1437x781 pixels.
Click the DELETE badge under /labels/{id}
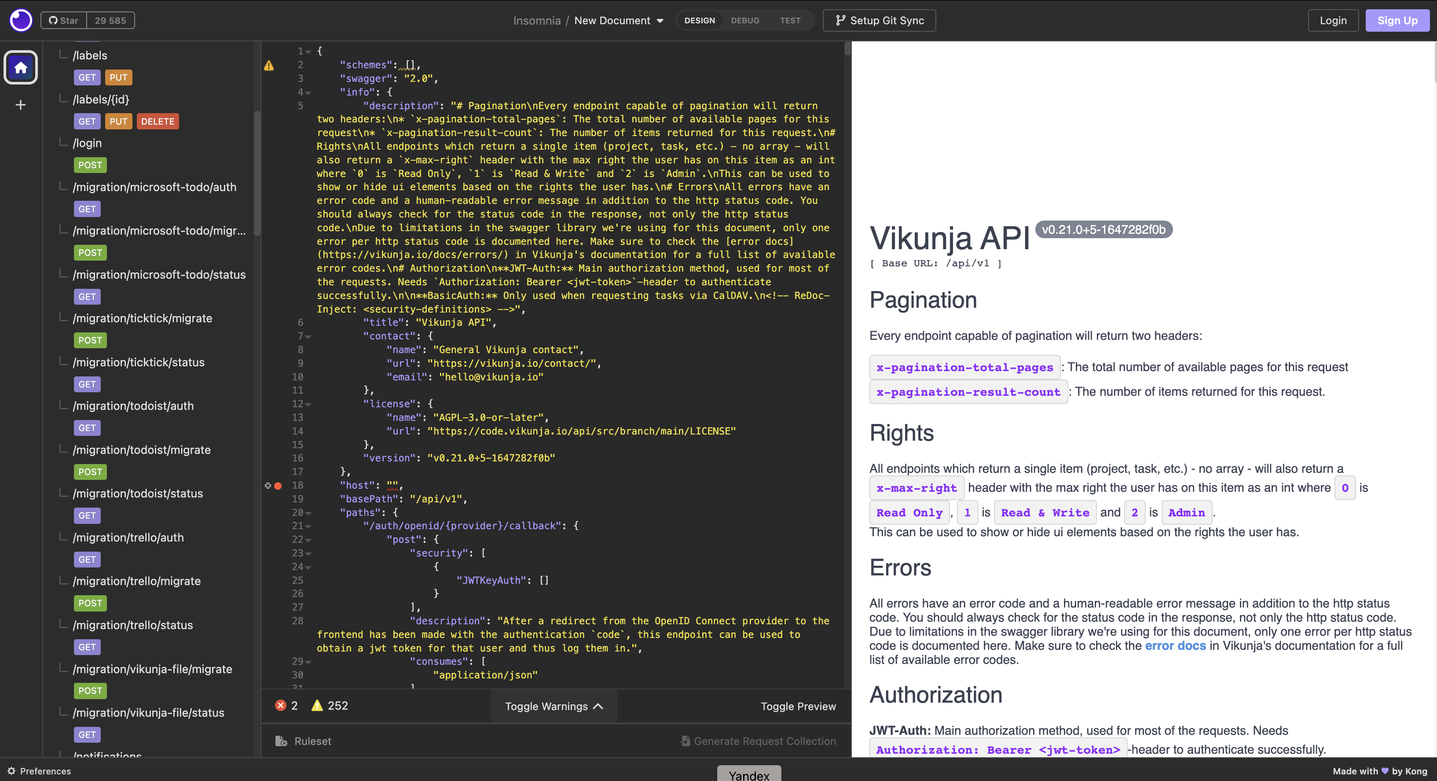click(x=158, y=122)
